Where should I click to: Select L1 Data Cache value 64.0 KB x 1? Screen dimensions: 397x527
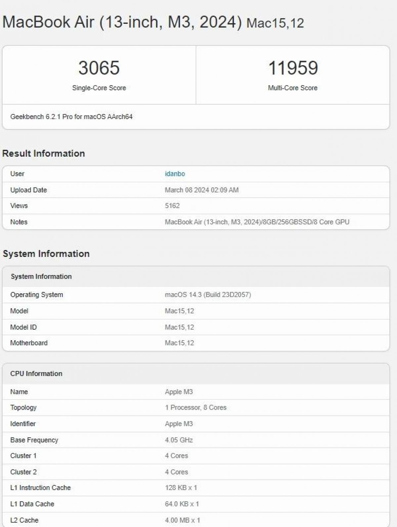coord(182,504)
